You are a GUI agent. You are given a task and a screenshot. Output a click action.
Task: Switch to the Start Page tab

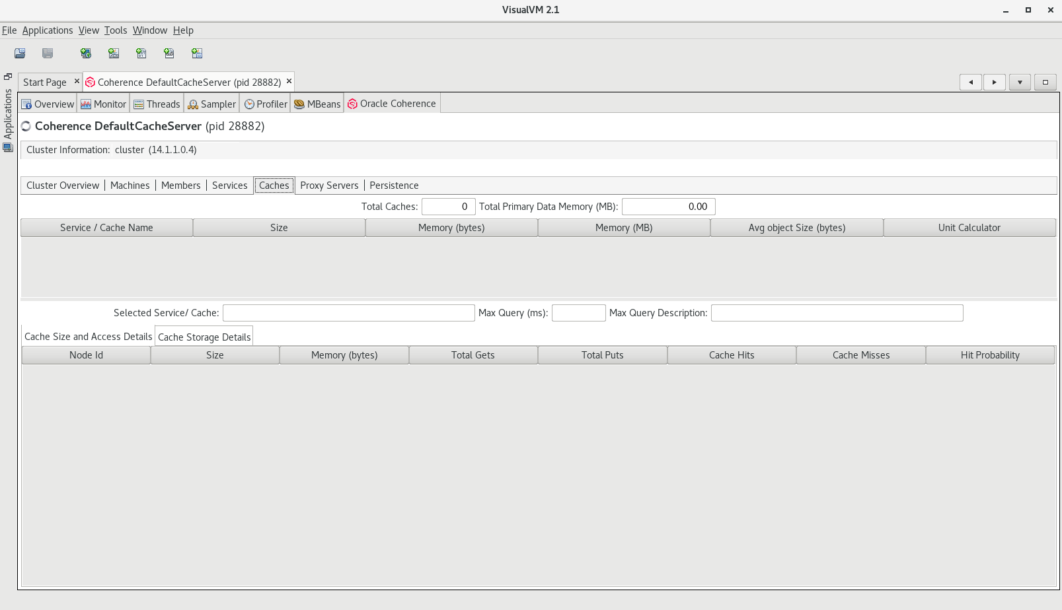point(45,82)
